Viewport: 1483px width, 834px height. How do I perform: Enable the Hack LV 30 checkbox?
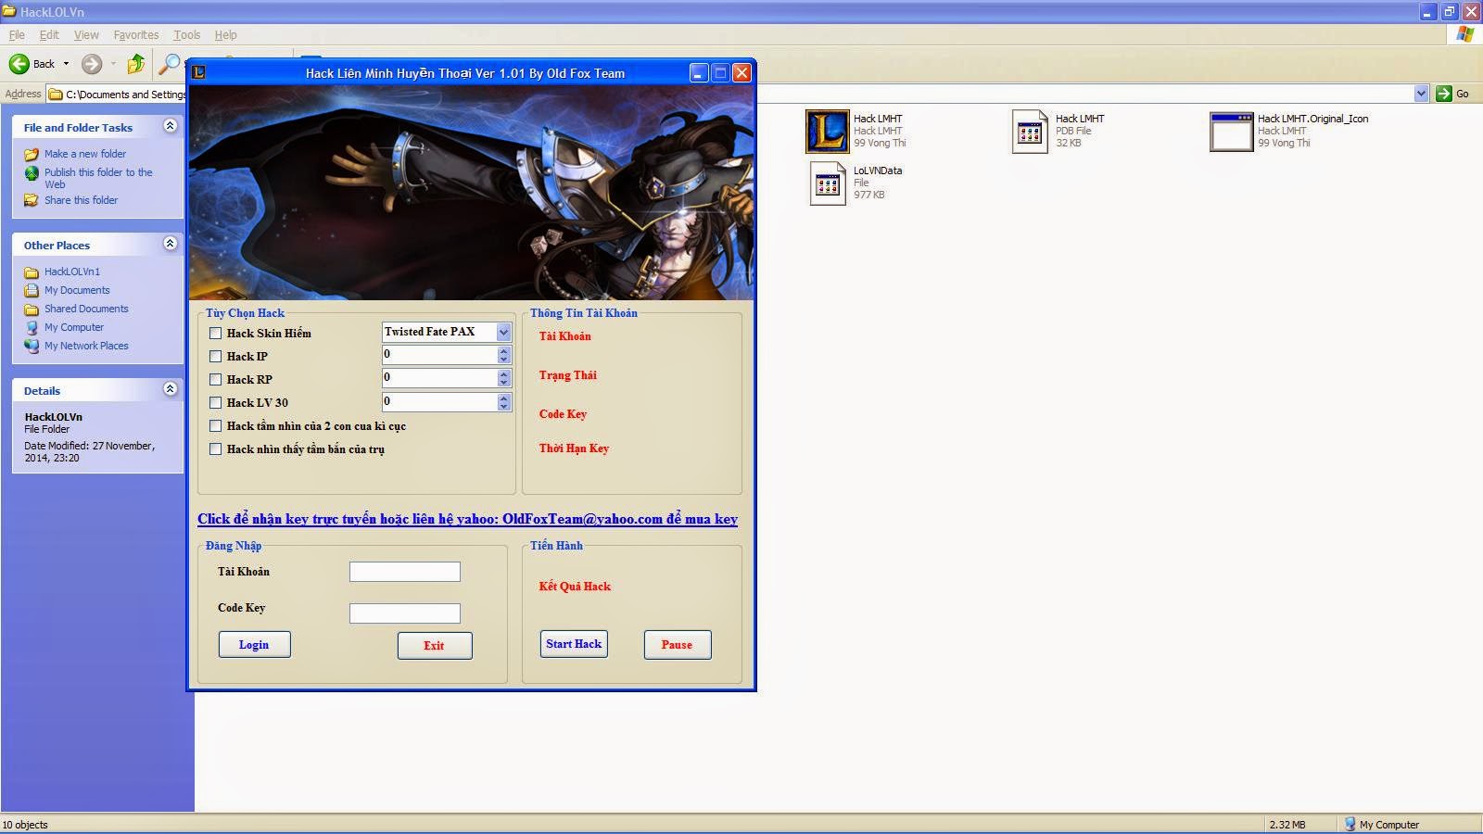tap(215, 403)
